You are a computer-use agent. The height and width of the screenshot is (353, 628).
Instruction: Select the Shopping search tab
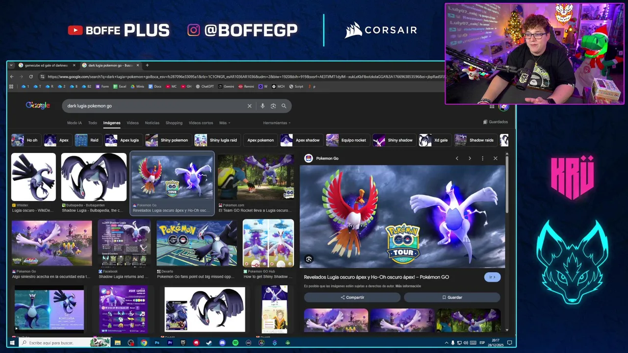click(174, 123)
